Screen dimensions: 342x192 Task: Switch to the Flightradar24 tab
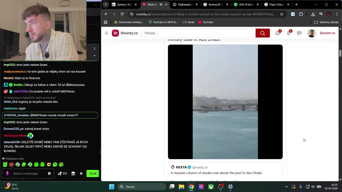[185, 5]
